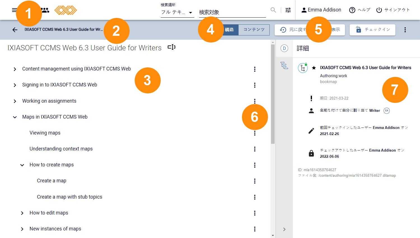The image size is (420, 238).
Task: Open options menu for New instances of maps
Action: (255, 229)
